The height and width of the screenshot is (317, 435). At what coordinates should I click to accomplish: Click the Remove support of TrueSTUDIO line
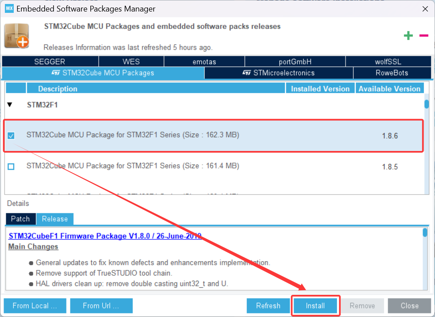tap(104, 273)
